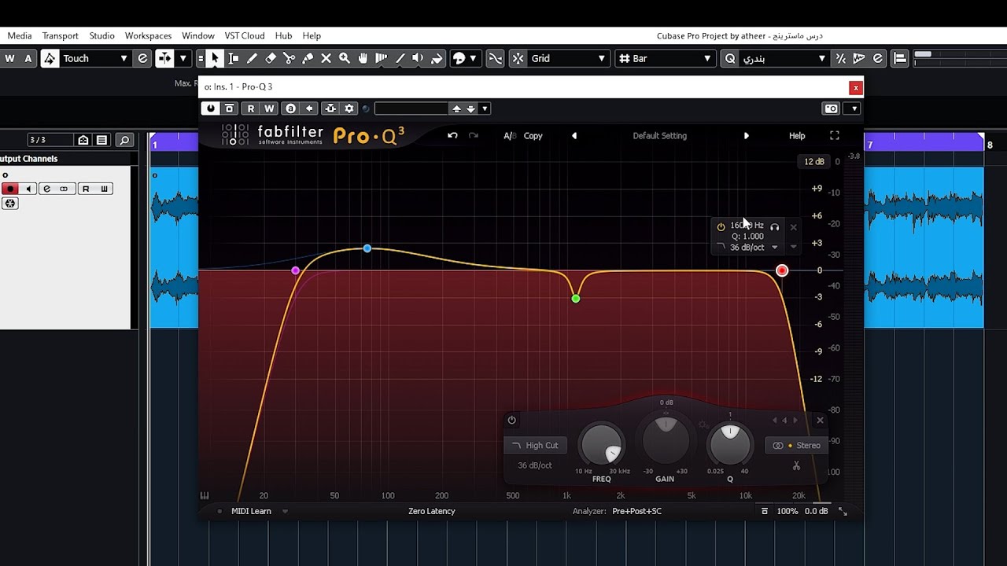The height and width of the screenshot is (566, 1007).
Task: Adjust the FREQ knob
Action: (602, 445)
